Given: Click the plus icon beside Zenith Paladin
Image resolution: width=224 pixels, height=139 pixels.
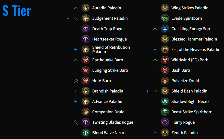Looking at the screenshot, I should point(155,133).
